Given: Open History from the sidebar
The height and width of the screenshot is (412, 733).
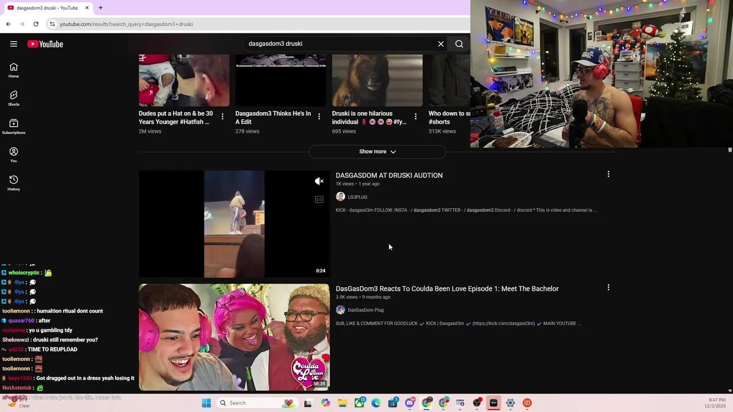Looking at the screenshot, I should click(x=14, y=183).
